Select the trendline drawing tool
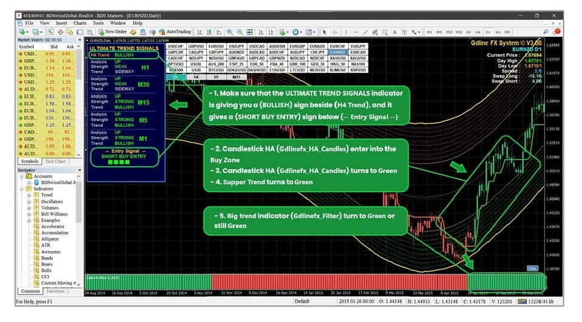Image resolution: width=582 pixels, height=322 pixels. click(x=366, y=32)
